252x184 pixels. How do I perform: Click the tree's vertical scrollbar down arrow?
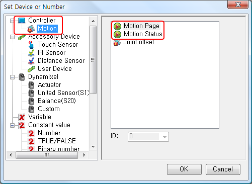[x=93, y=147]
